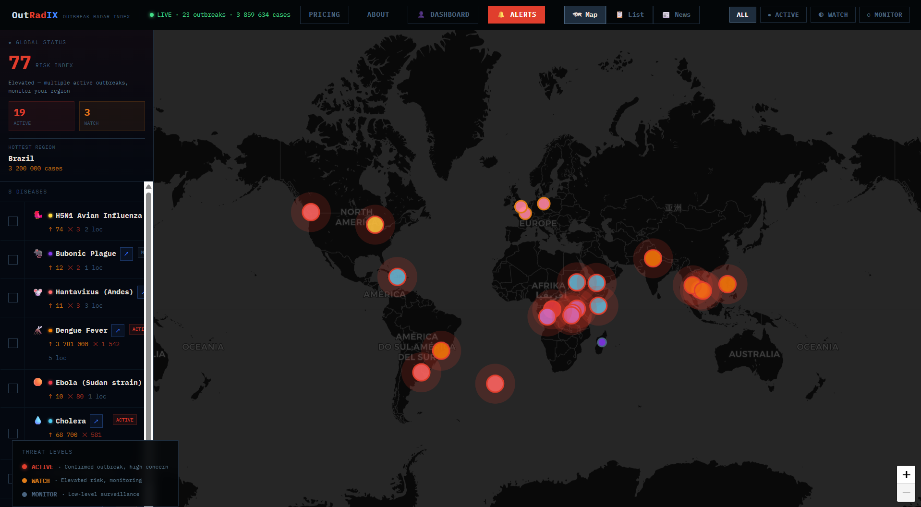Click the cyan status dot of Cholera
The height and width of the screenshot is (507, 921).
50,421
